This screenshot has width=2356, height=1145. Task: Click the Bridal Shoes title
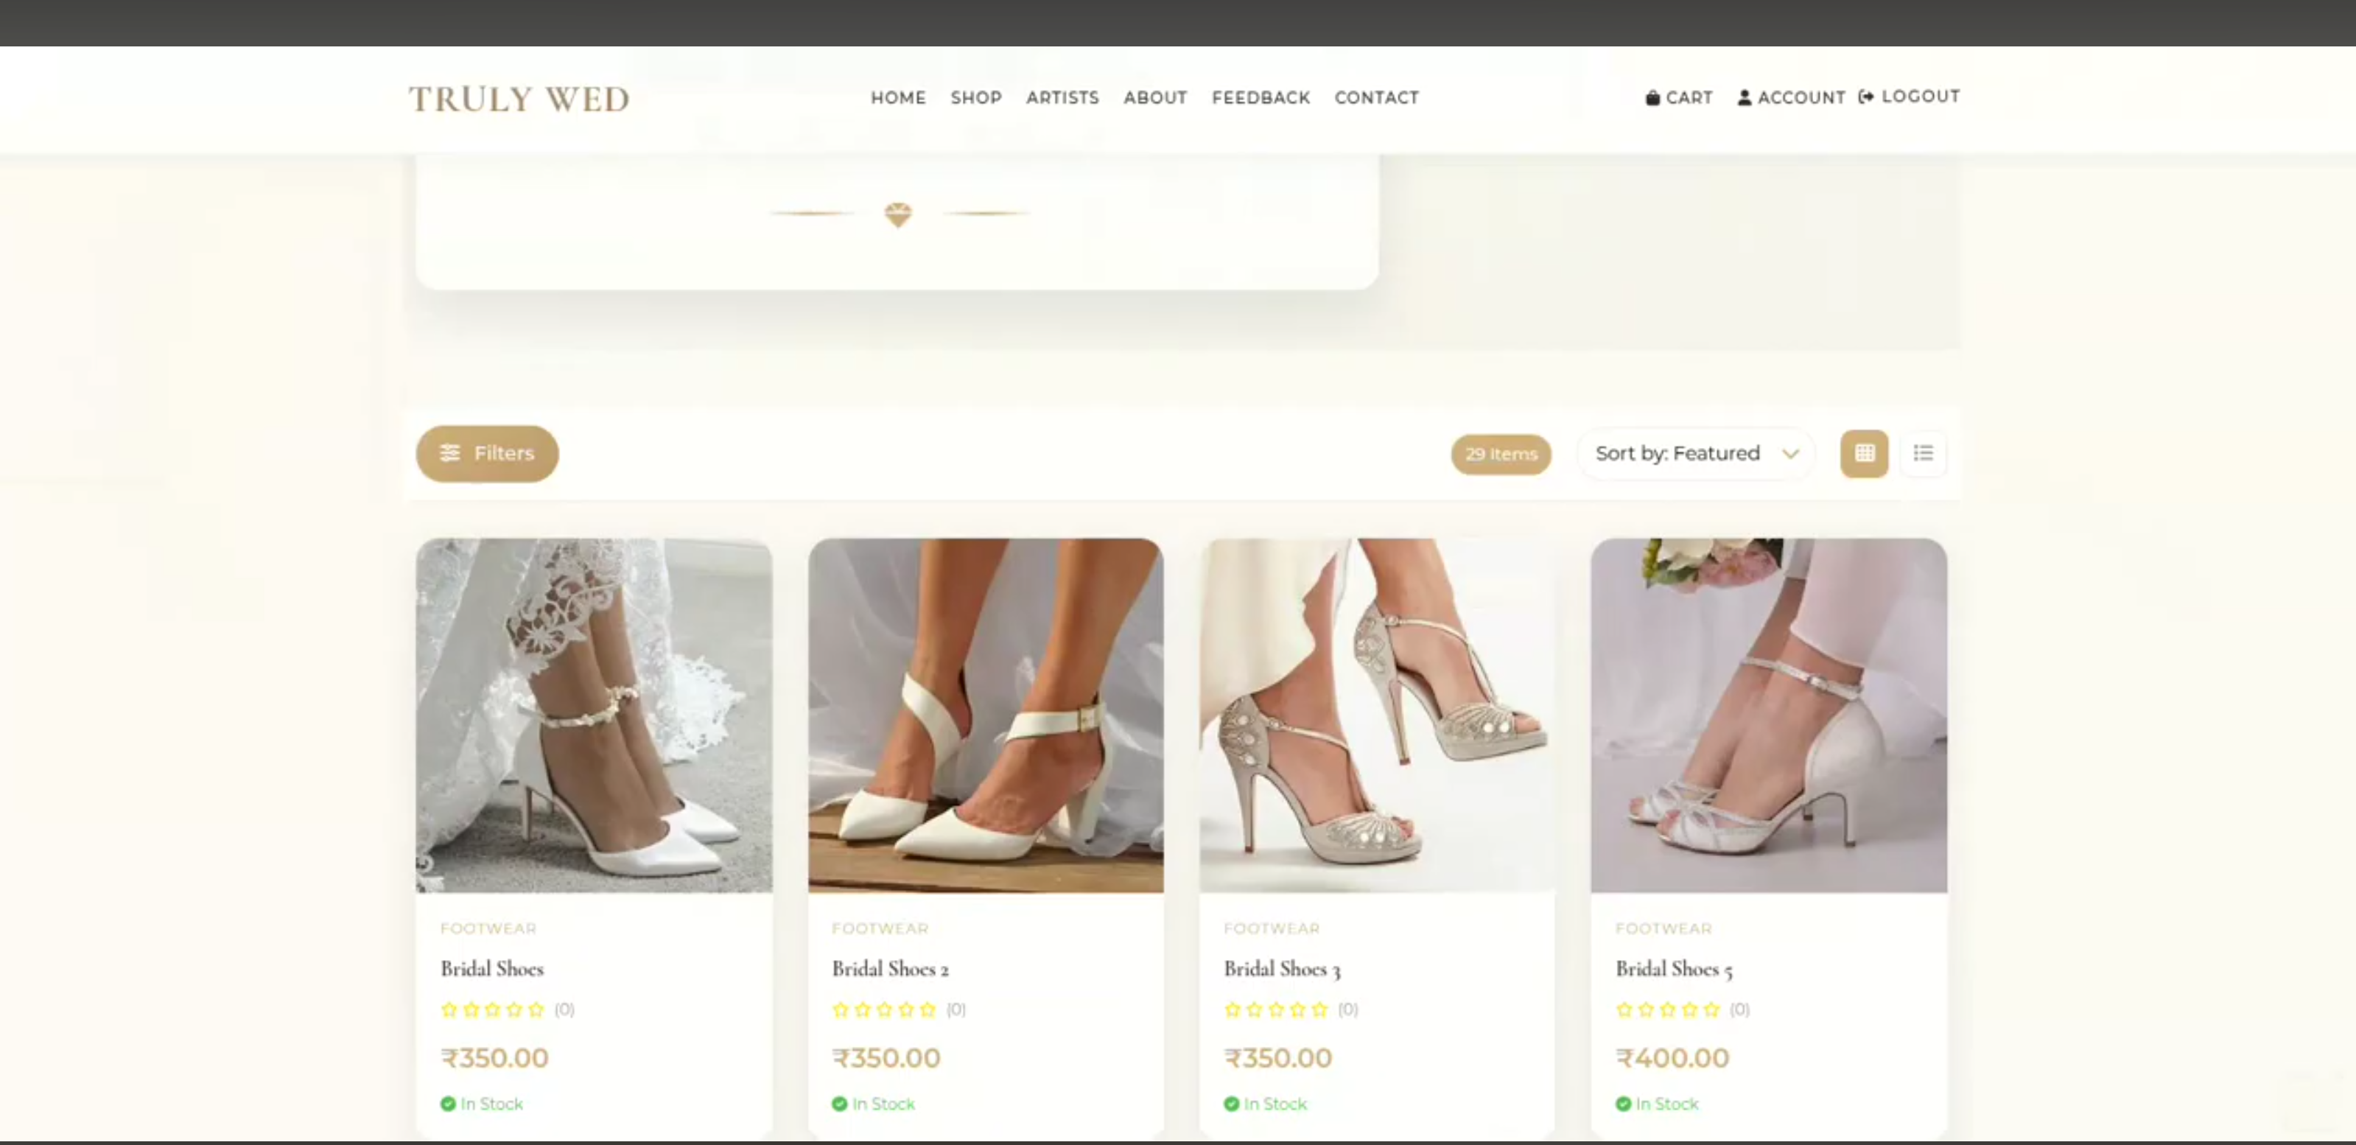[492, 968]
